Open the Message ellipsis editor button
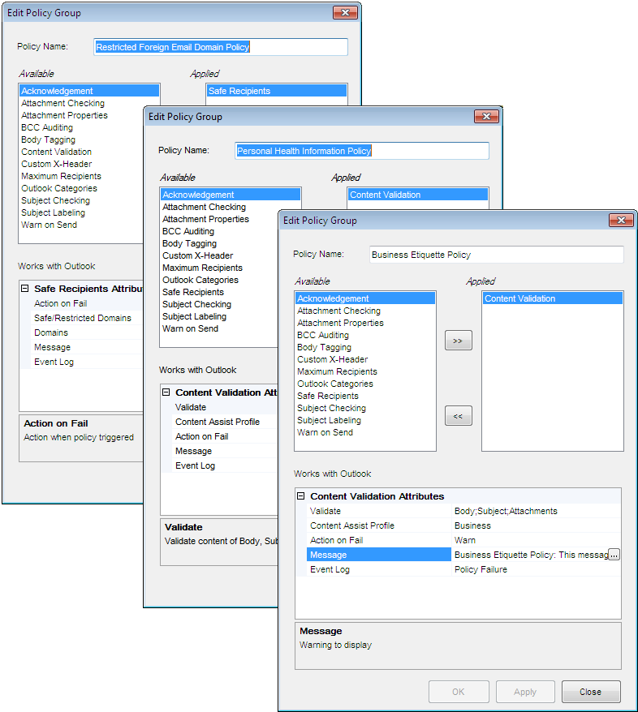The width and height of the screenshot is (638, 712). [614, 555]
